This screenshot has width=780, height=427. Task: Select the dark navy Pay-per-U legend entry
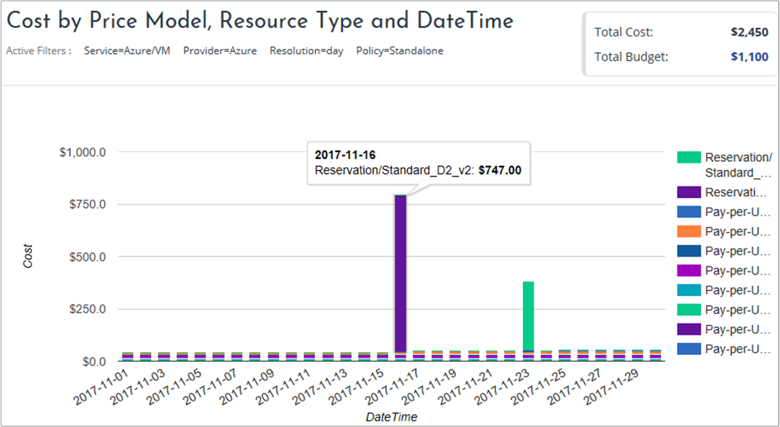[724, 251]
